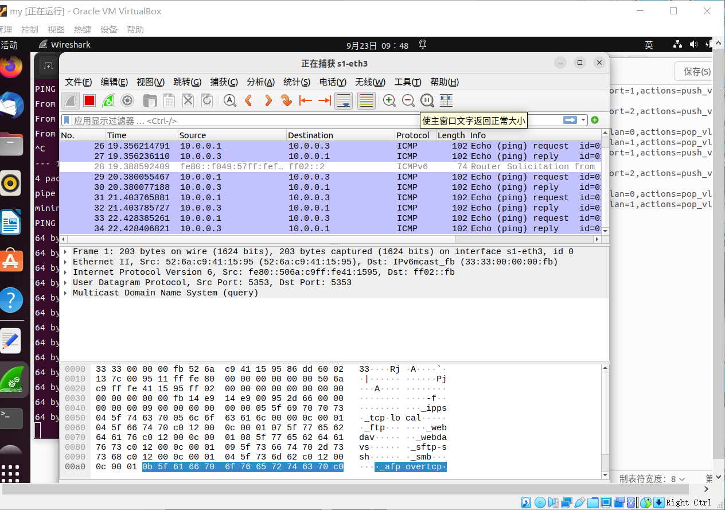Toggle packet list colorization

[367, 101]
